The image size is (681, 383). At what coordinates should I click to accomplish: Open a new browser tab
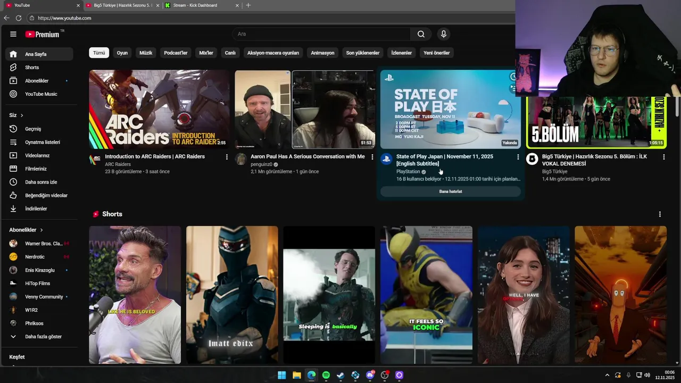click(x=248, y=5)
